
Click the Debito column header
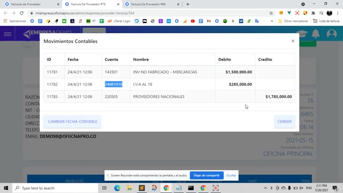pyautogui.click(x=225, y=60)
